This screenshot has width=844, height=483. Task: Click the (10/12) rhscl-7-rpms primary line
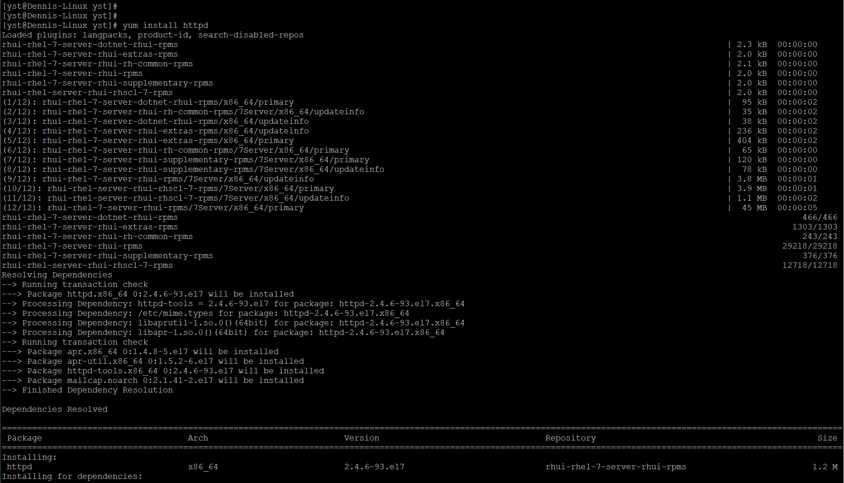pyautogui.click(x=168, y=188)
